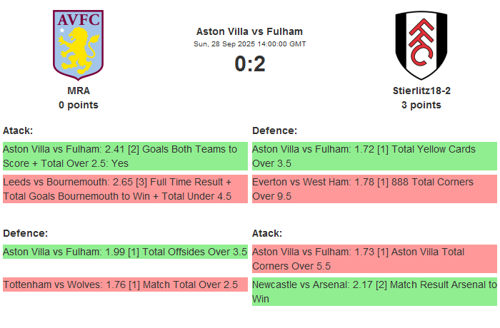Select the Total Yellow Cards Over 3.5 bet
The image size is (500, 328).
[x=374, y=156]
